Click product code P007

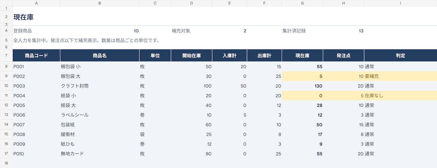19,124
